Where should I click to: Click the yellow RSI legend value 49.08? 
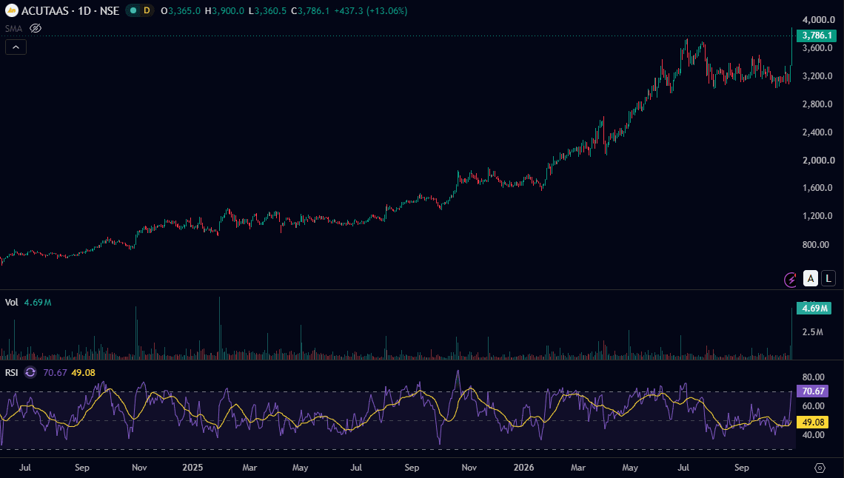[83, 373]
